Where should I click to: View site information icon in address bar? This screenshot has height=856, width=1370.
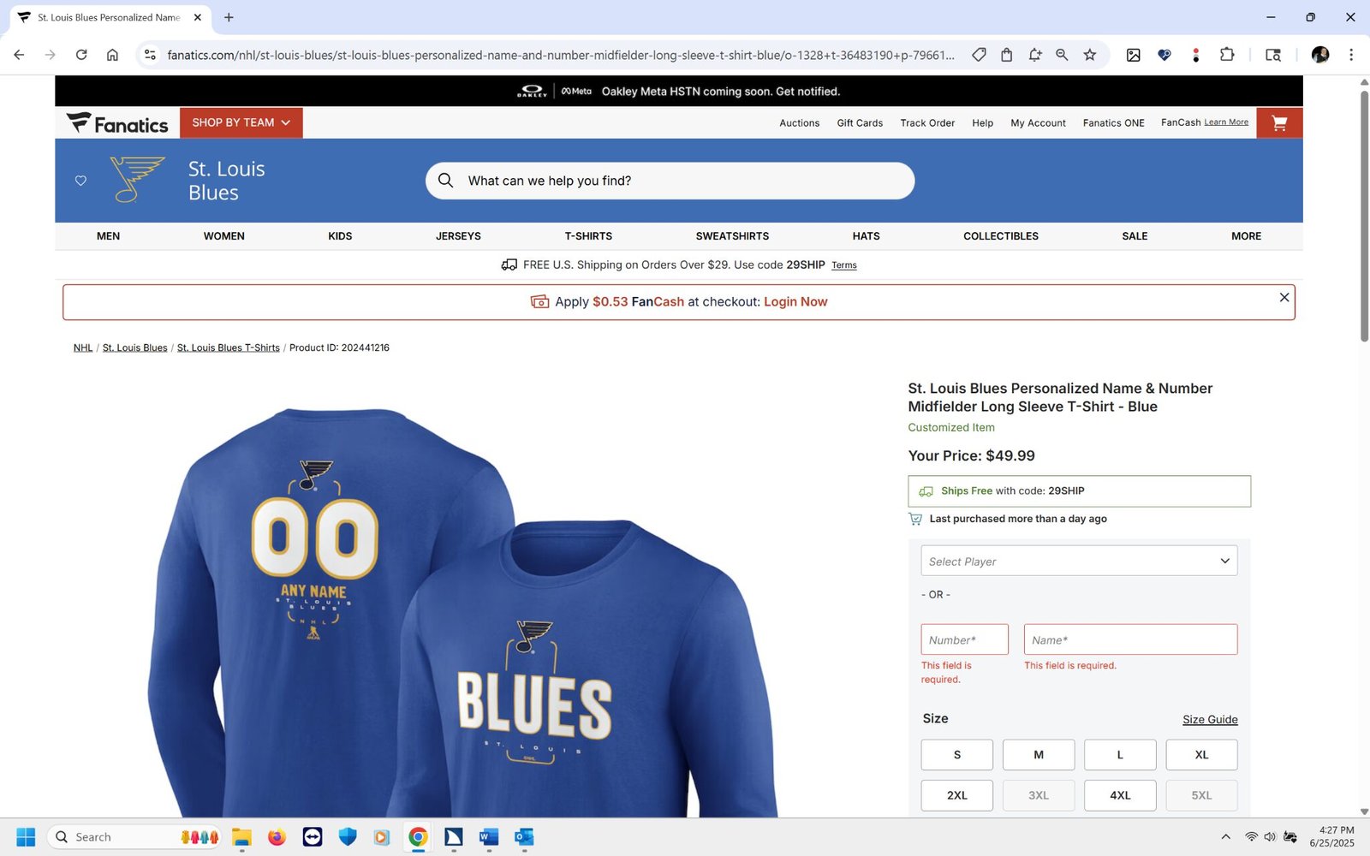pyautogui.click(x=150, y=55)
